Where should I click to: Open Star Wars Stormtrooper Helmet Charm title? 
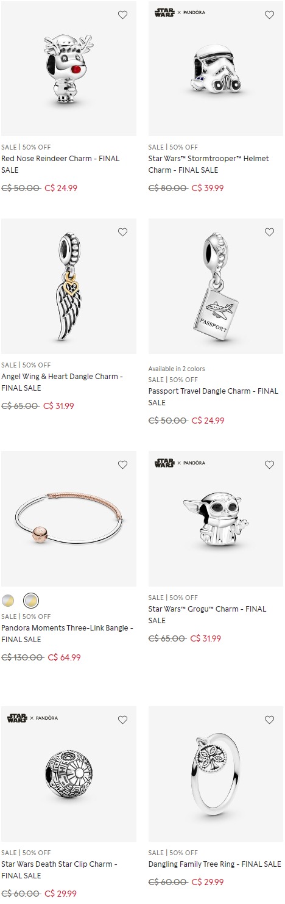208,164
